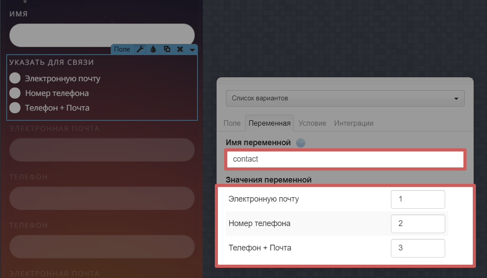Viewport: 487px width, 278px height.
Task: Click the droplet style icon in field toolbar
Action: 153,49
